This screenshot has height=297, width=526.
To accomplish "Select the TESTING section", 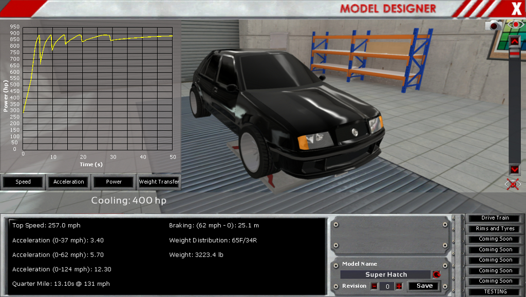I will 495,291.
